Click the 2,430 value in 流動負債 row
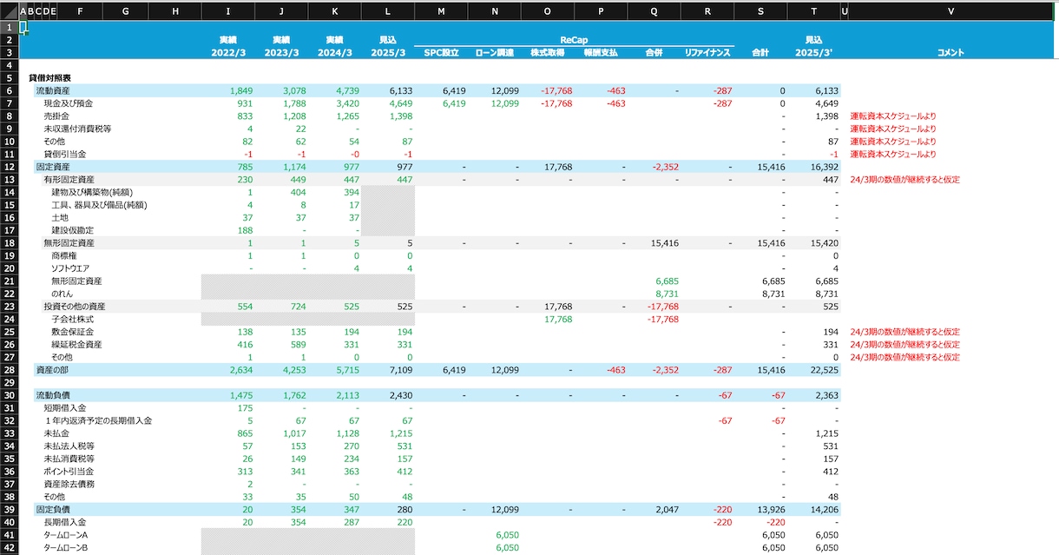The width and height of the screenshot is (1059, 555). (x=401, y=395)
